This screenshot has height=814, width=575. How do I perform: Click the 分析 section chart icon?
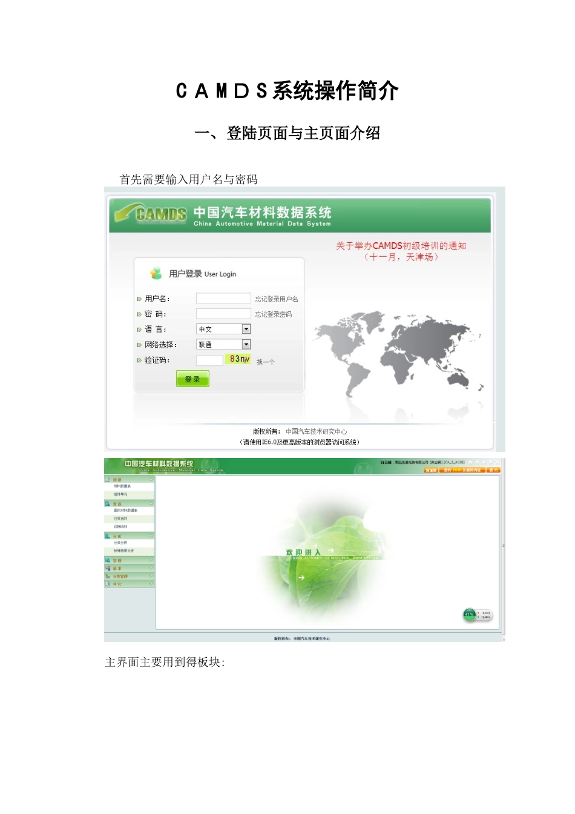point(107,536)
